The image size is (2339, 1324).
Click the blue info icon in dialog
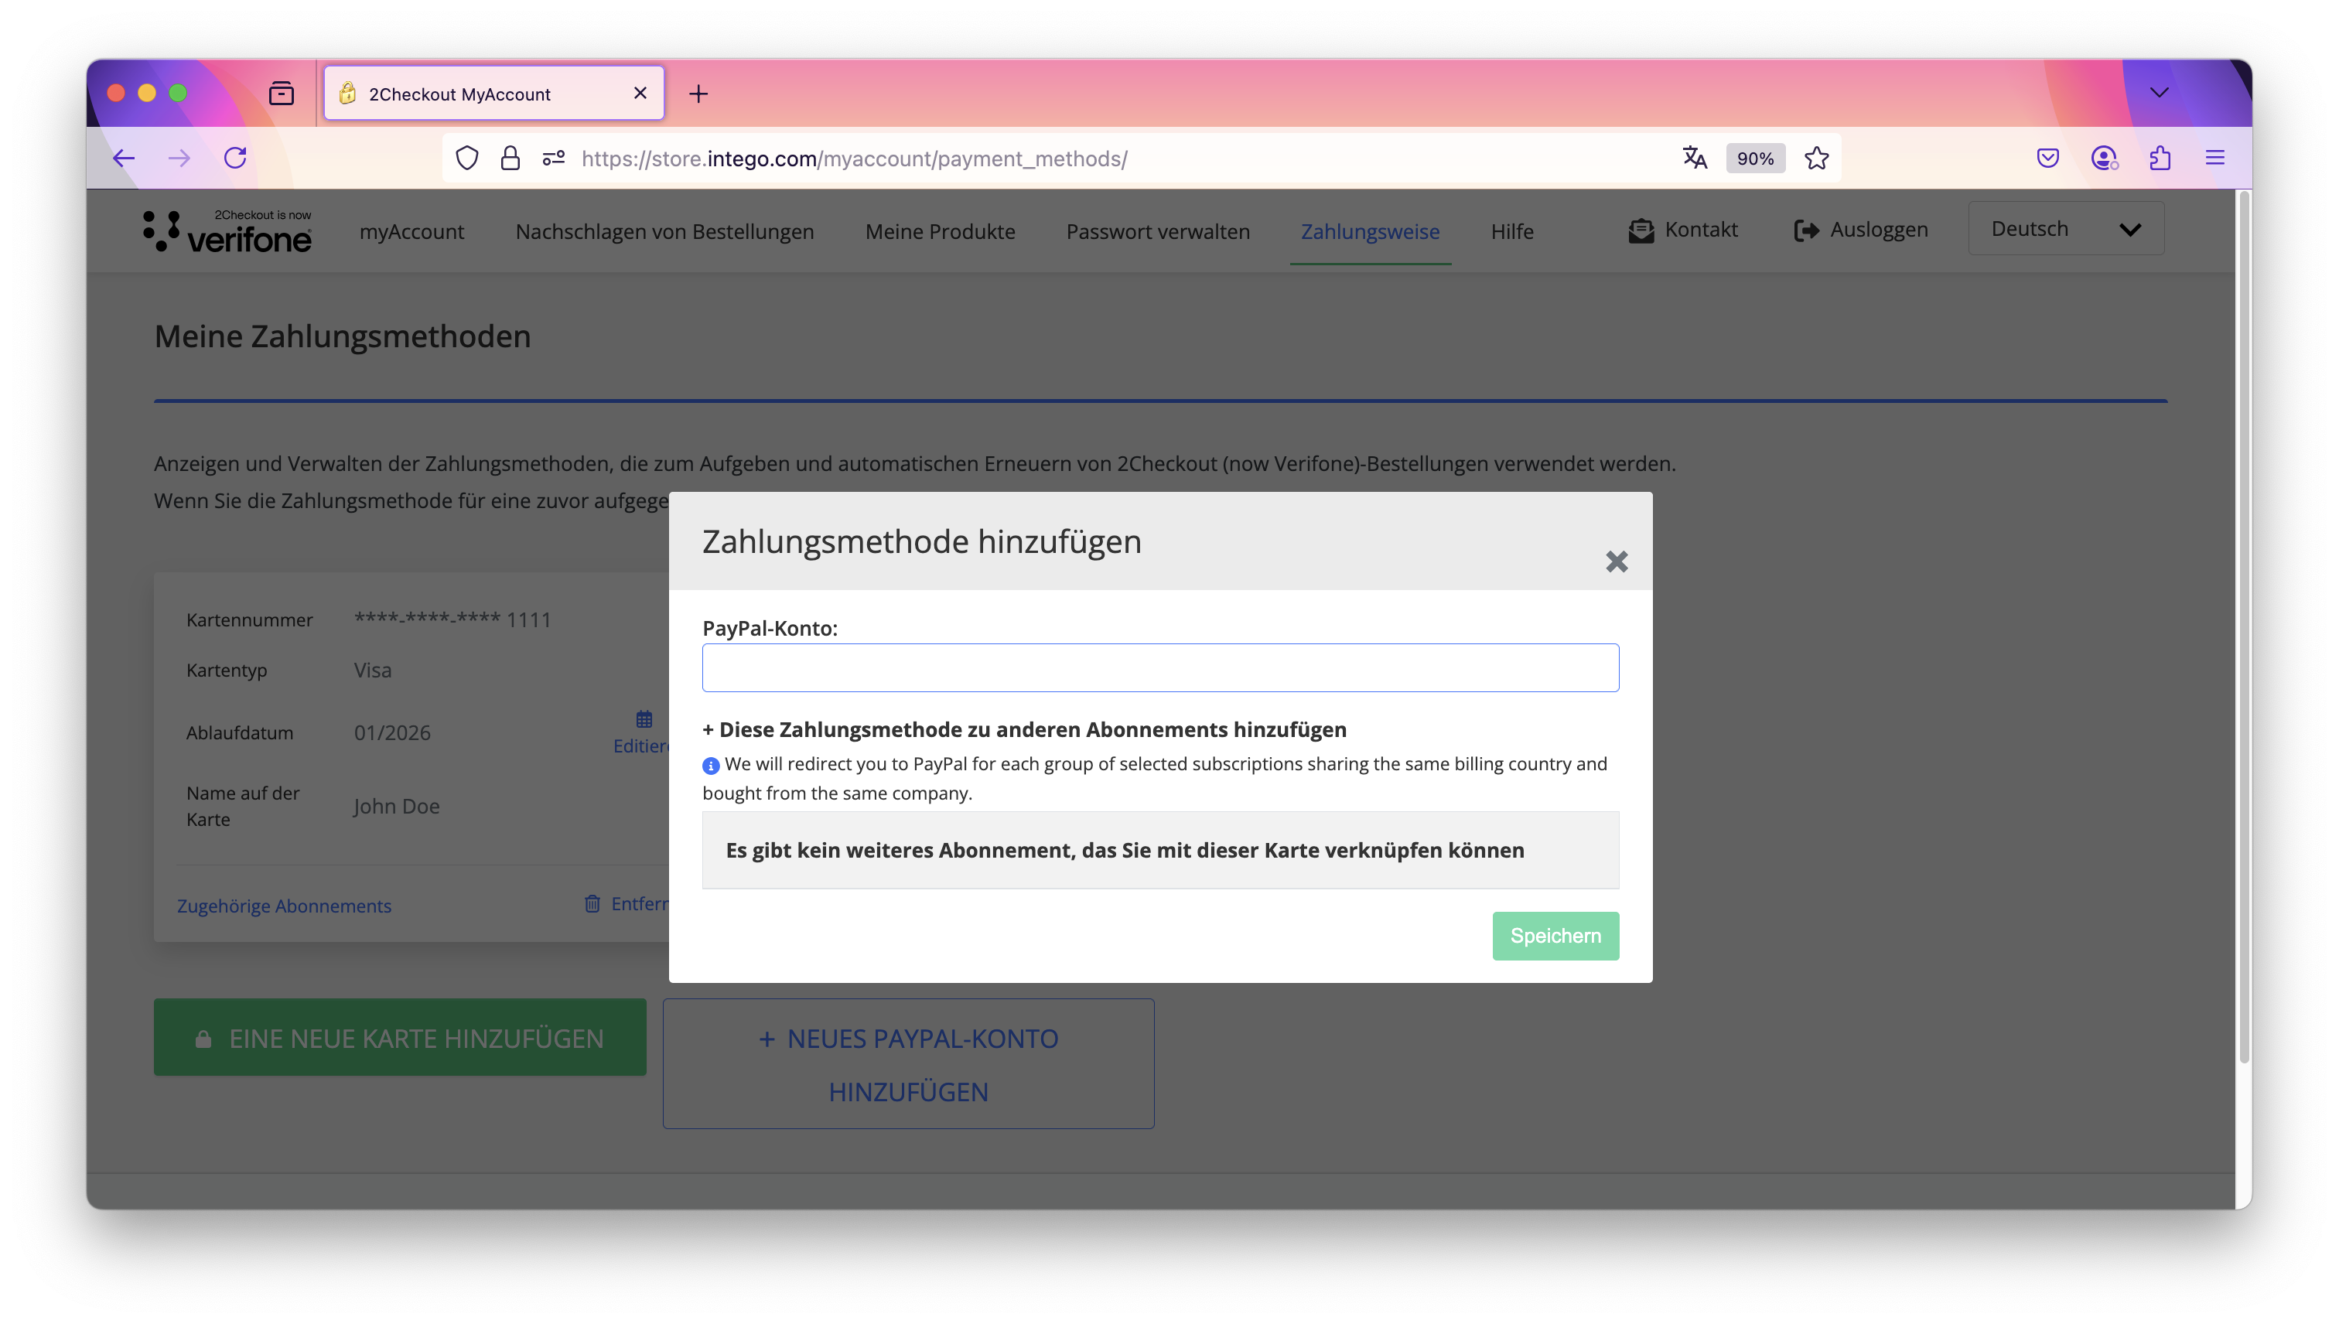click(x=710, y=766)
